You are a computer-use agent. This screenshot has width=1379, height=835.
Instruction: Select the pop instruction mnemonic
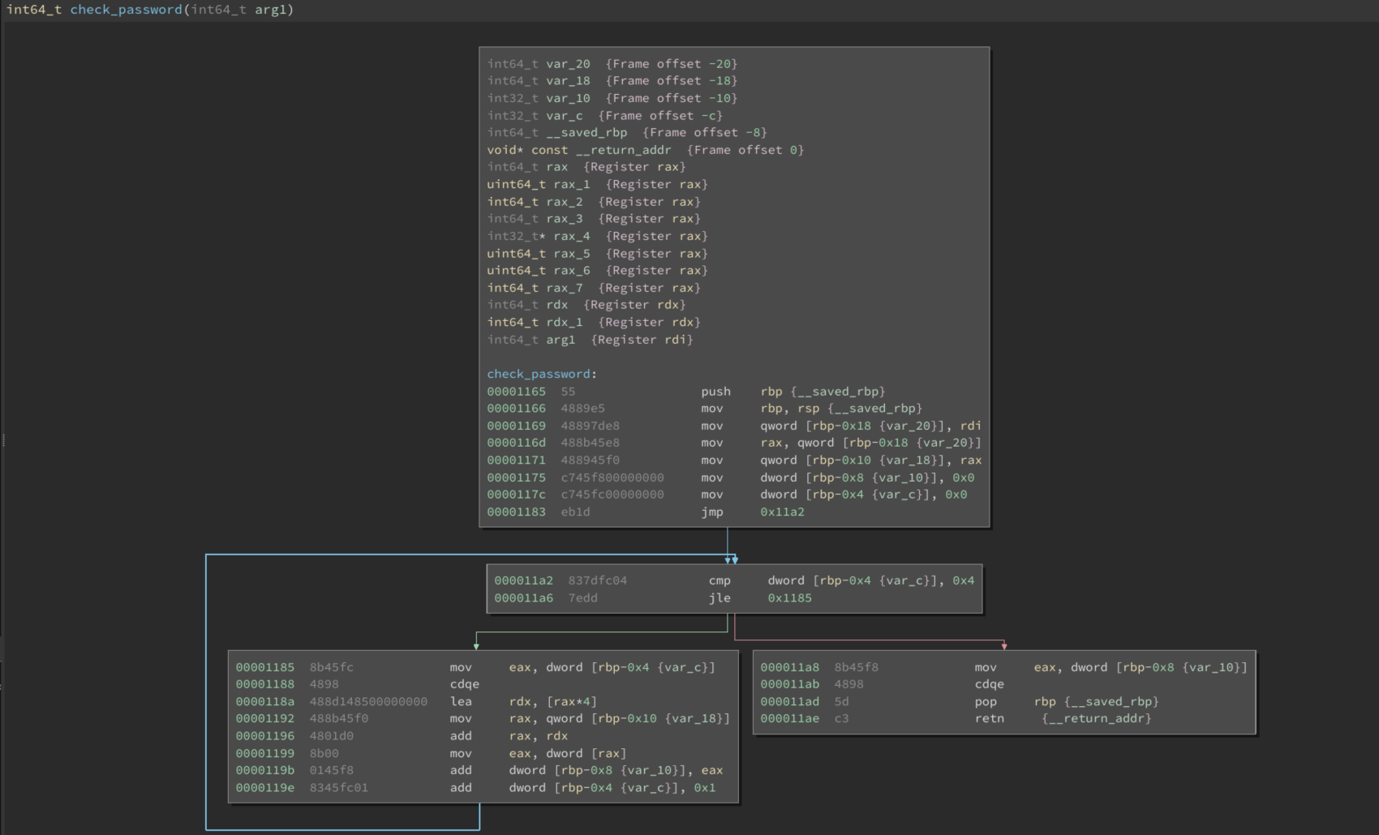coord(985,702)
